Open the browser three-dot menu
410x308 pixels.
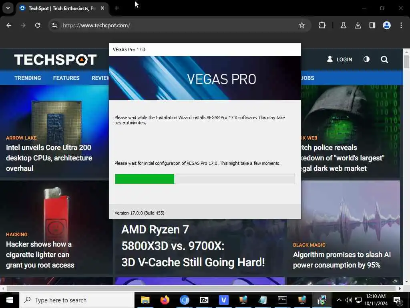pos(401,25)
